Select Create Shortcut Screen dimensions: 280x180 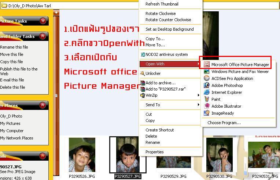(170, 130)
